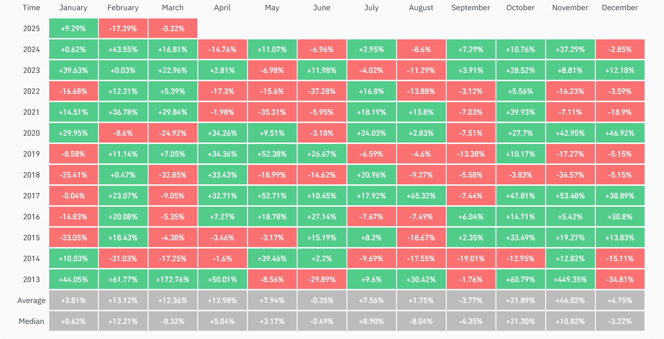Click the April column header
The width and height of the screenshot is (664, 339).
click(223, 8)
